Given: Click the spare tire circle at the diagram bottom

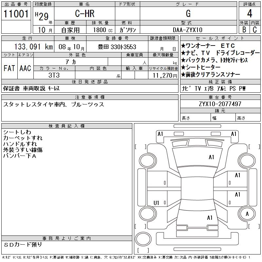Looking at the screenshot, I should [x=143, y=239].
